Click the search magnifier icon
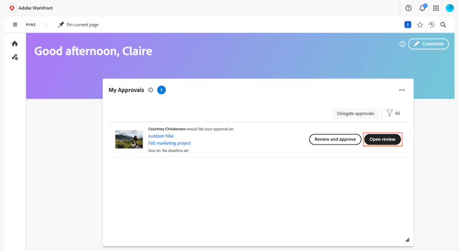 point(443,25)
